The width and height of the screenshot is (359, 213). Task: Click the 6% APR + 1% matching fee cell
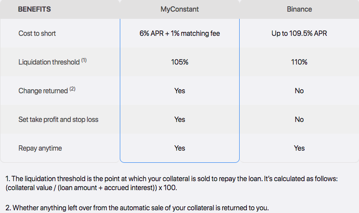pyautogui.click(x=180, y=34)
